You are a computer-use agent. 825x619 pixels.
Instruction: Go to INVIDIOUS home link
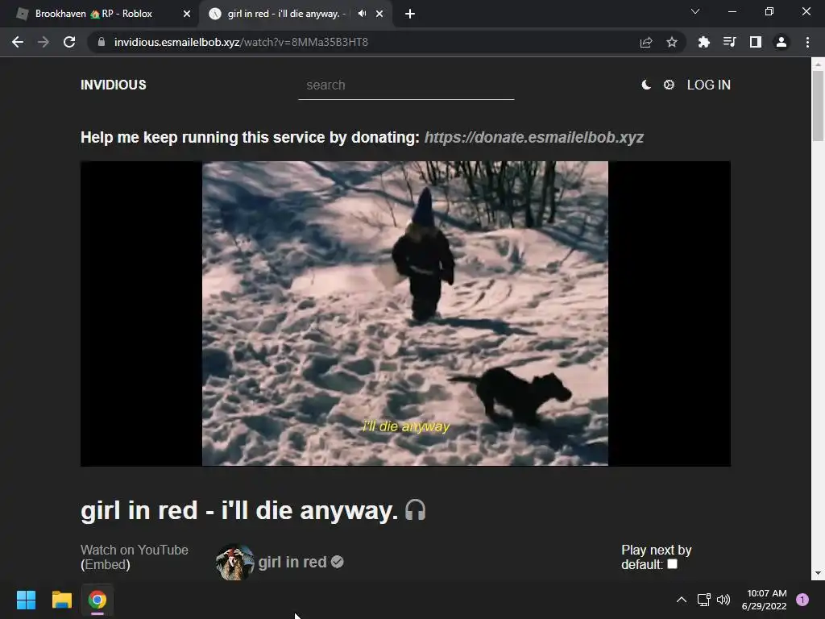point(113,85)
